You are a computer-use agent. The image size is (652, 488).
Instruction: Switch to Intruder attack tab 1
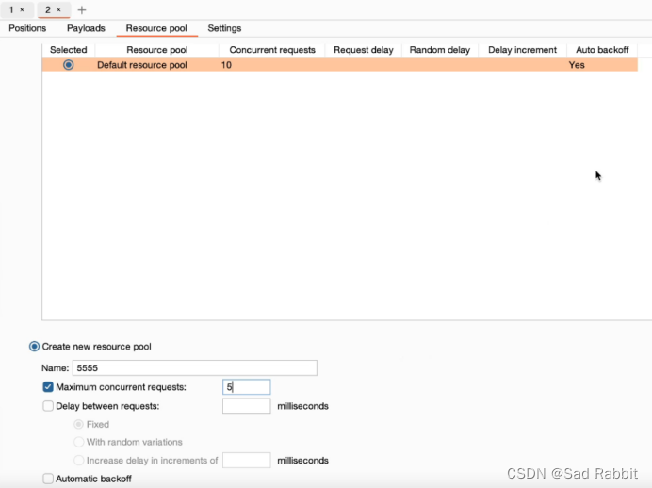pos(11,9)
